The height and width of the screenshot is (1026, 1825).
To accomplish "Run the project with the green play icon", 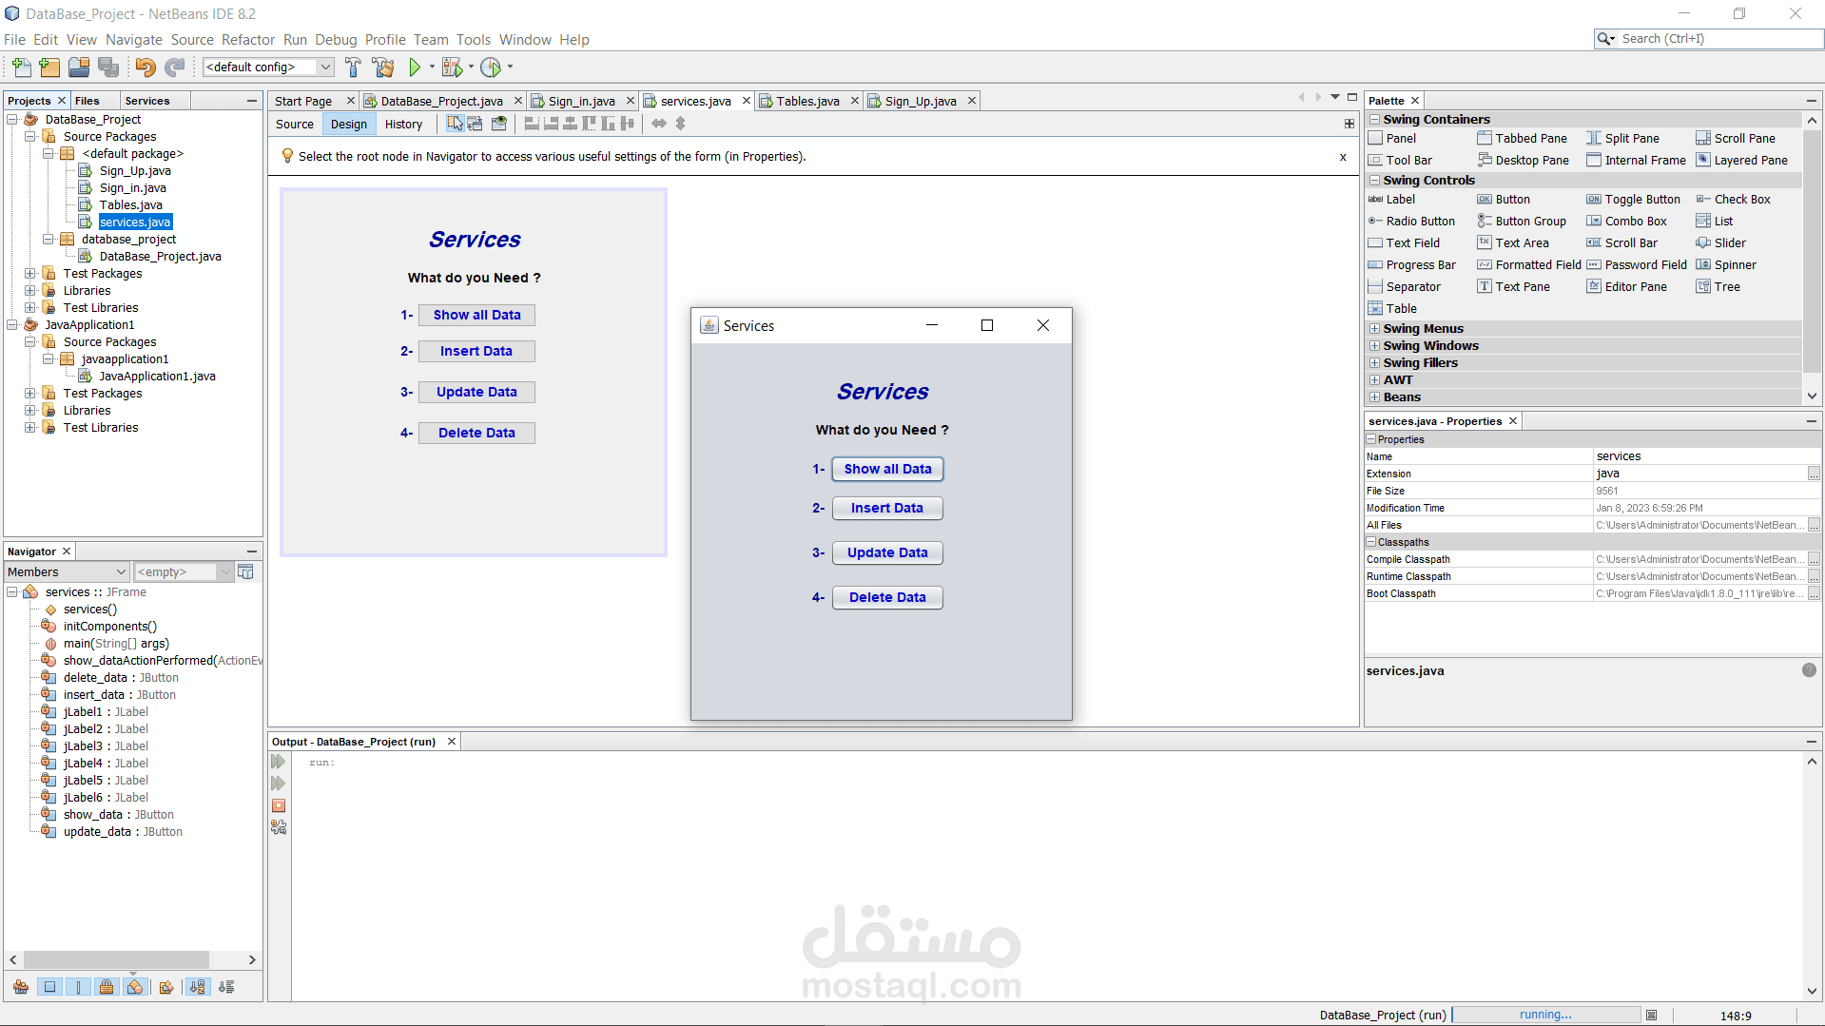I will click(x=415, y=67).
